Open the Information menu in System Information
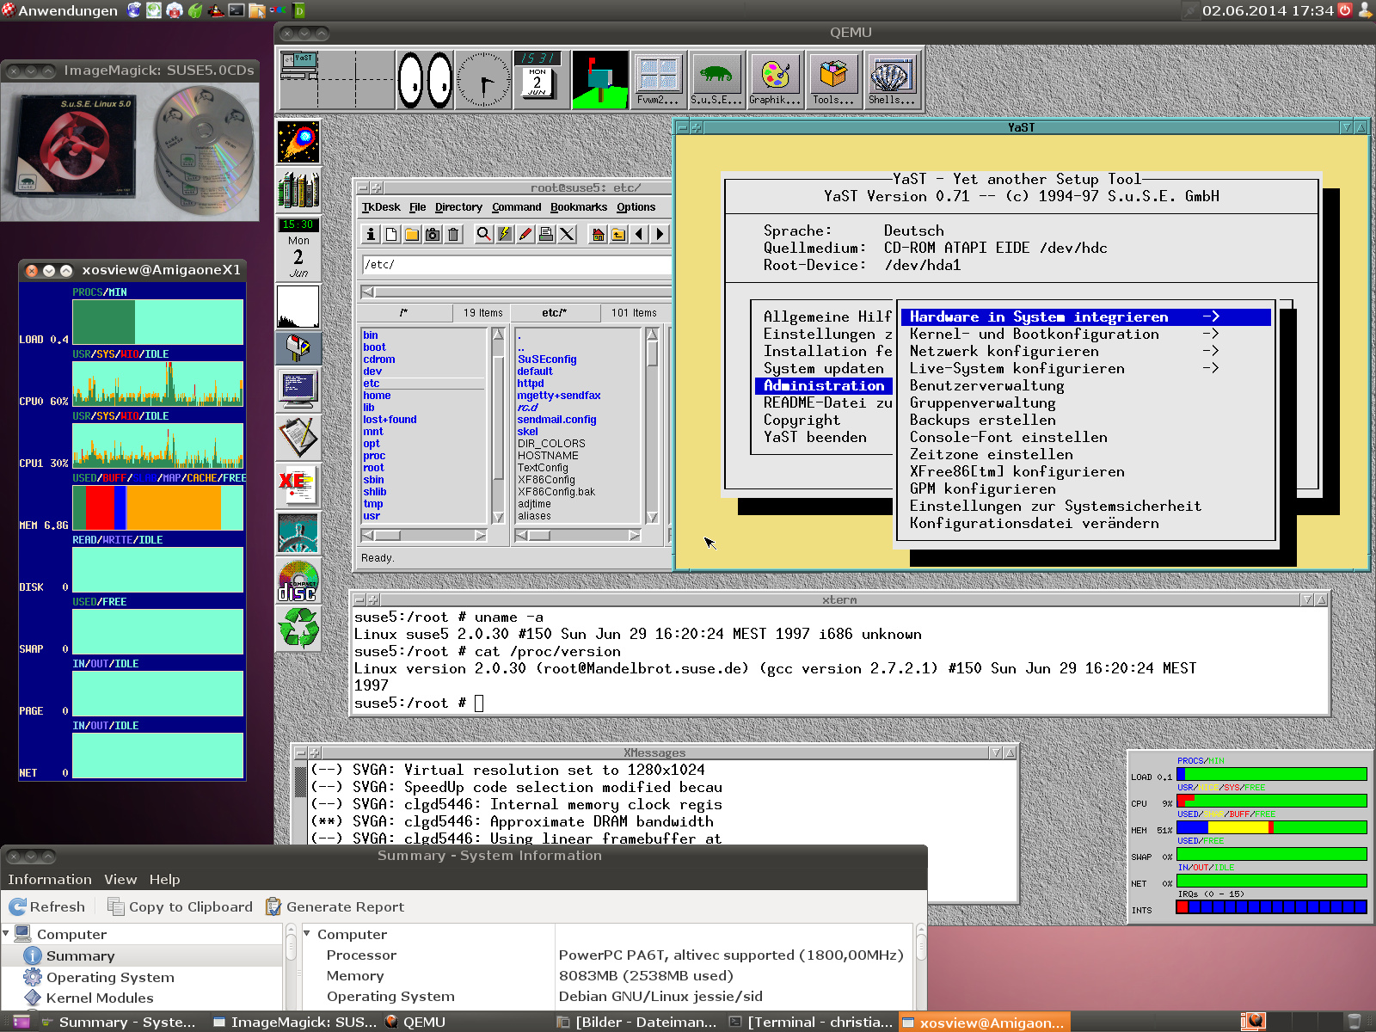 pyautogui.click(x=50, y=879)
